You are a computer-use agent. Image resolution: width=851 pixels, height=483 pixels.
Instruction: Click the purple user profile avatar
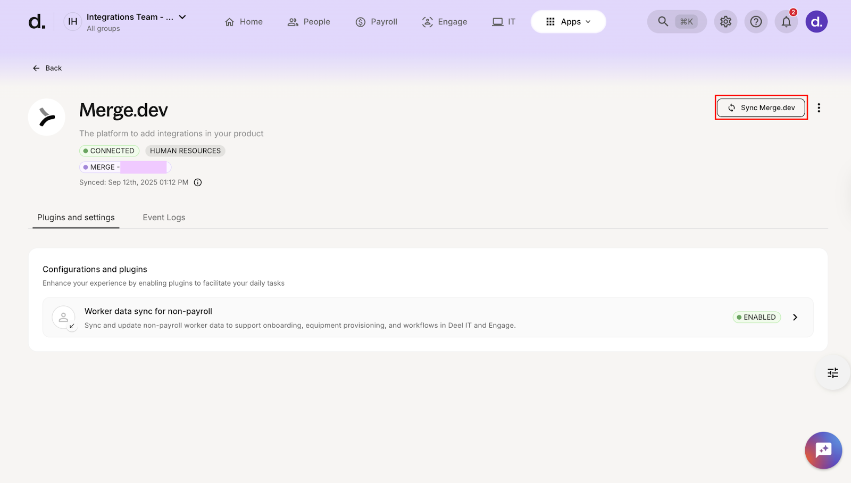pyautogui.click(x=816, y=22)
